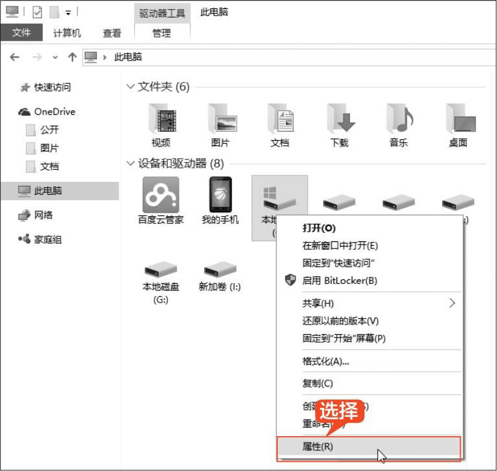Open the 视频 folder icon
The image size is (497, 471).
click(162, 118)
